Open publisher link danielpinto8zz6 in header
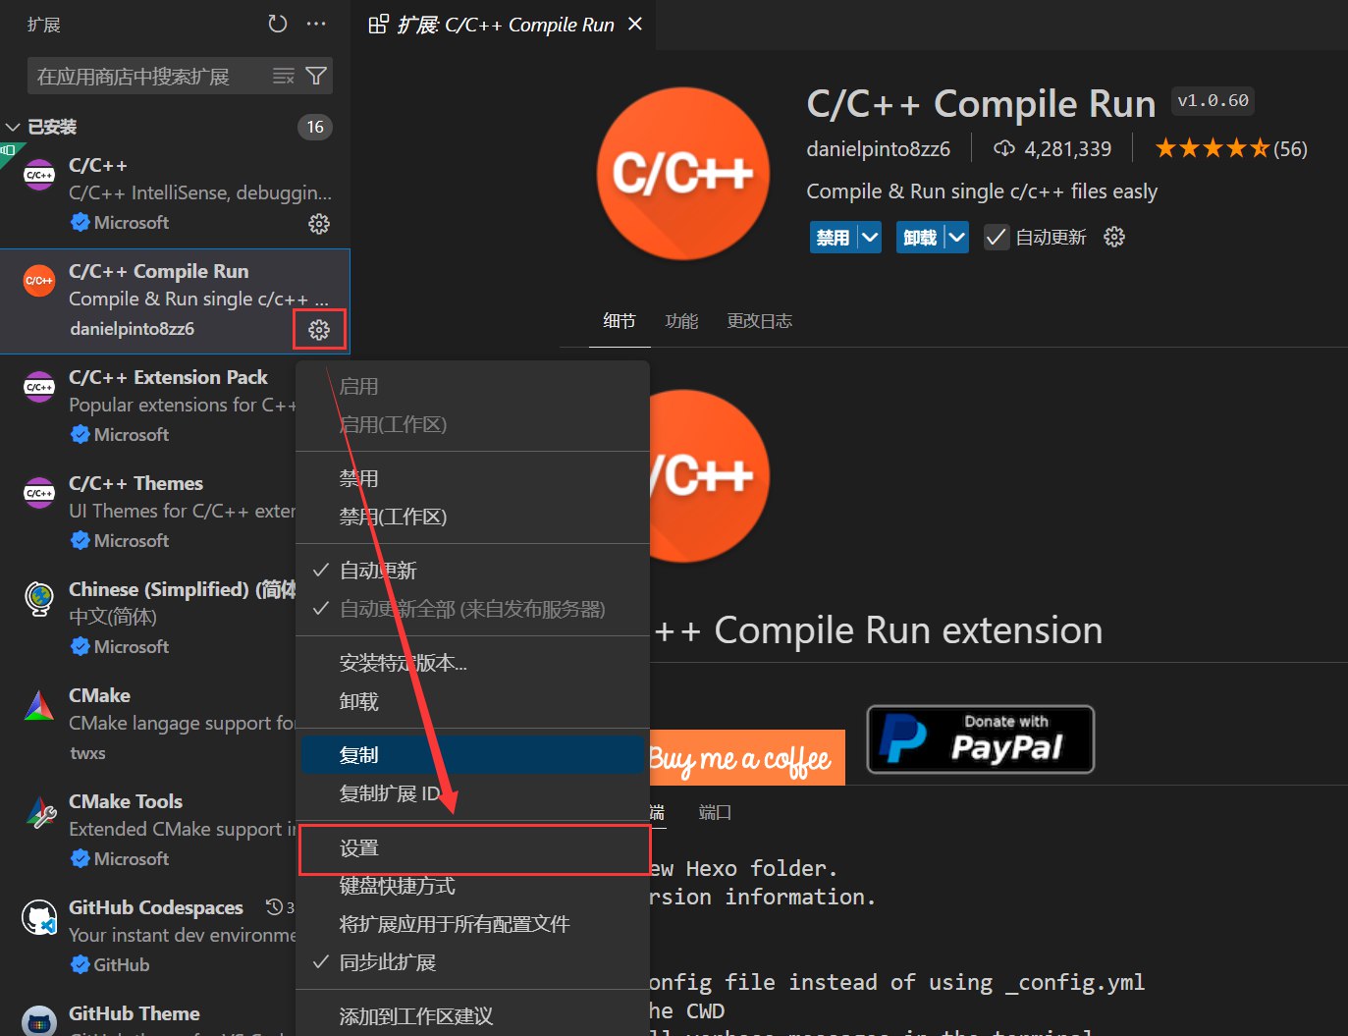This screenshot has height=1036, width=1348. [x=878, y=149]
